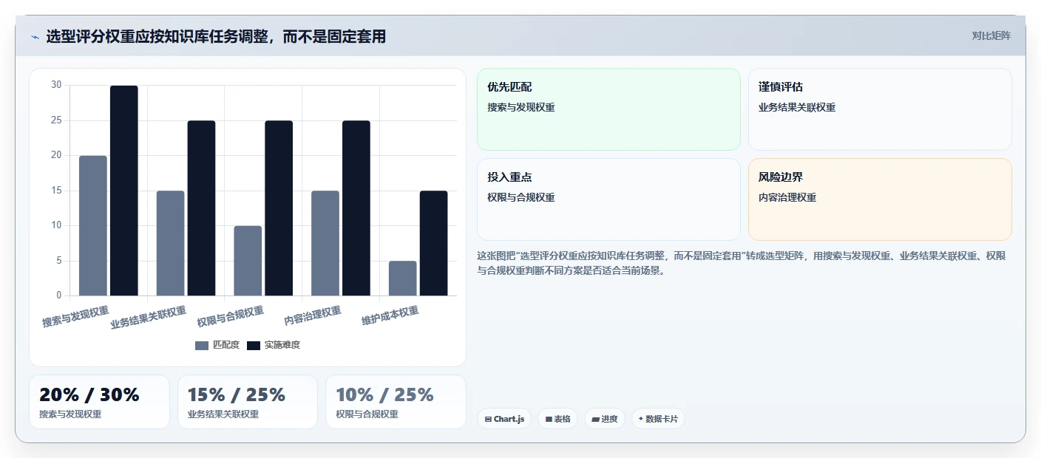
Task: Toggle the 匹配度 legend swatch
Action: [202, 346]
